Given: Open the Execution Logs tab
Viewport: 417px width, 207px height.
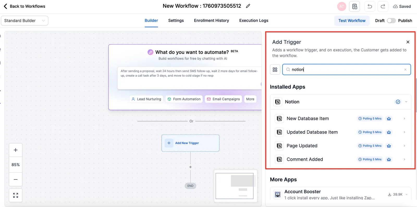Looking at the screenshot, I should coord(254,21).
